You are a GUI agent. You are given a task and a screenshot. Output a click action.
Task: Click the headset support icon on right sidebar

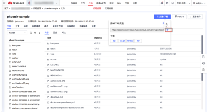204,63
